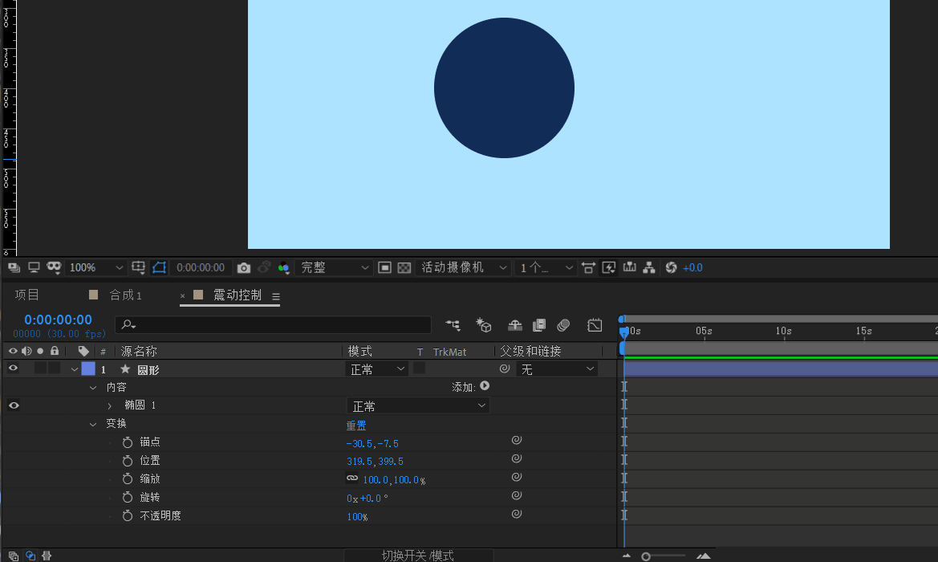
Task: Click the position stopwatch (位置)
Action: point(128,461)
